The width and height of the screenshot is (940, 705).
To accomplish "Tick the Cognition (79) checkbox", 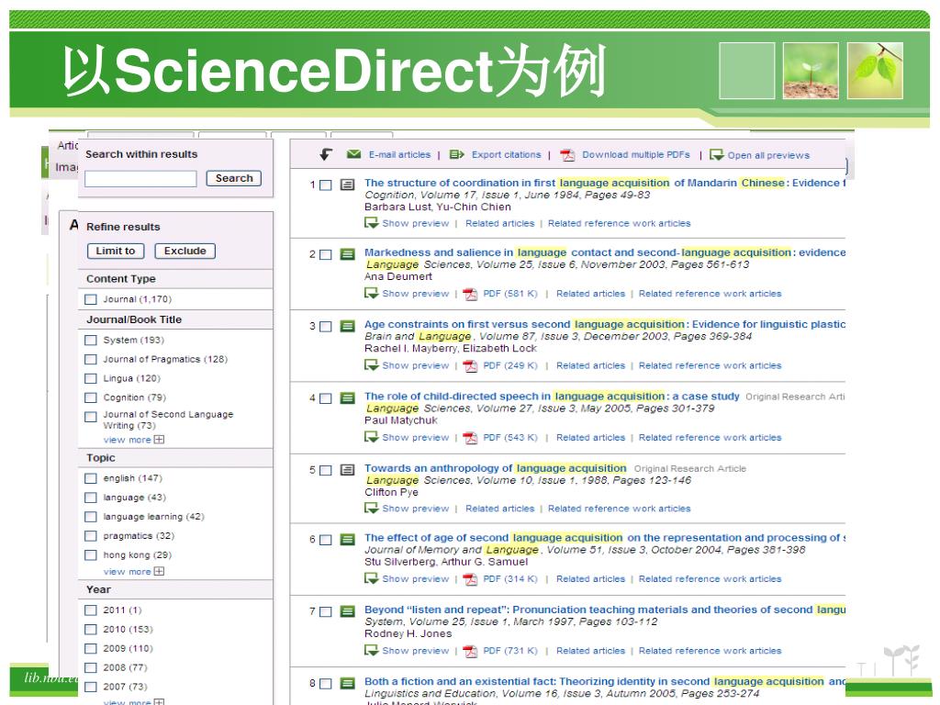I will pos(91,397).
